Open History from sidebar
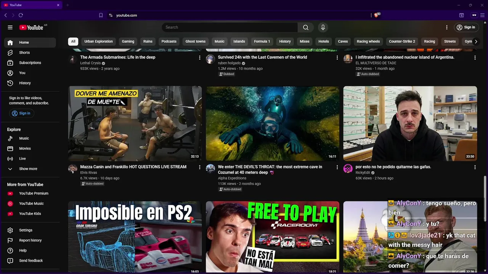The width and height of the screenshot is (488, 274). tap(30, 83)
